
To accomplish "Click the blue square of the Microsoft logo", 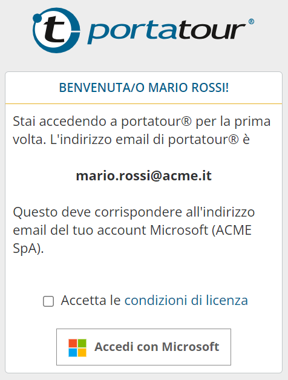I will (73, 353).
